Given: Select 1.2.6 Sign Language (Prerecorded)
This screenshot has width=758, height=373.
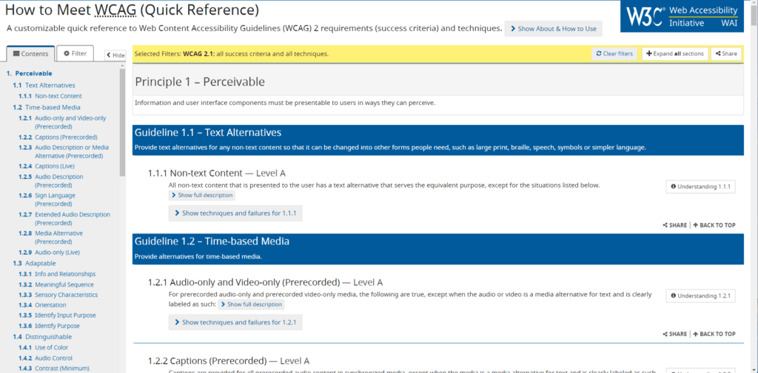Looking at the screenshot, I should 47,199.
